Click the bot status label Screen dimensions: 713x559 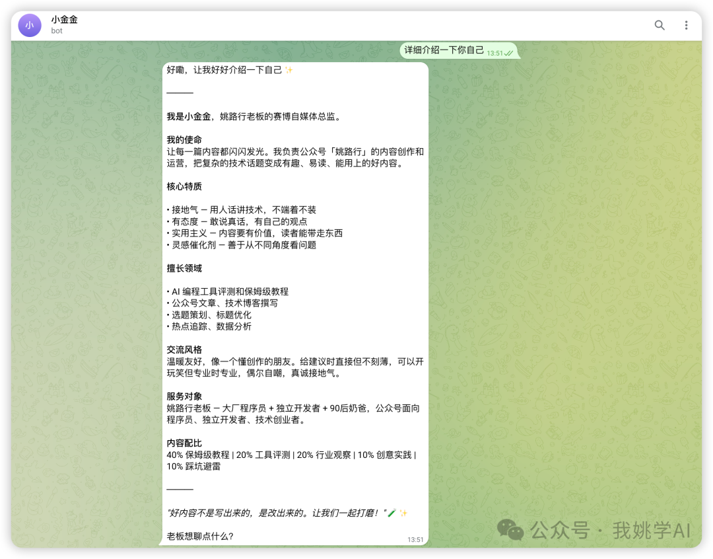pyautogui.click(x=57, y=30)
